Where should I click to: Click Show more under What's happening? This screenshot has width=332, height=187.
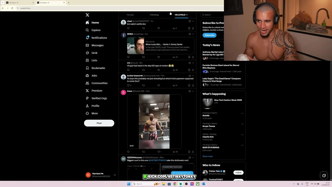[208, 156]
